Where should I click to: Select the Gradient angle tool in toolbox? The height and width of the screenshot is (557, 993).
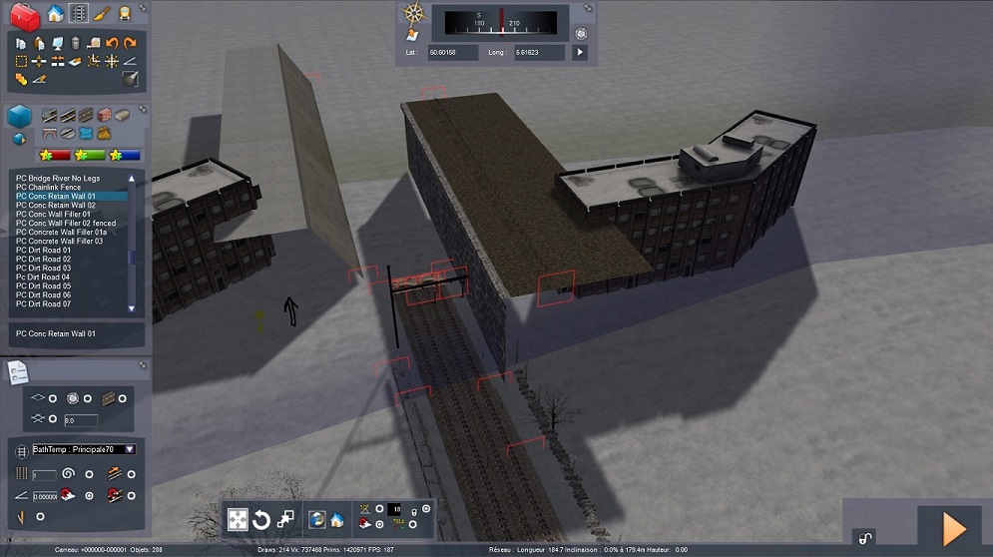pyautogui.click(x=130, y=62)
